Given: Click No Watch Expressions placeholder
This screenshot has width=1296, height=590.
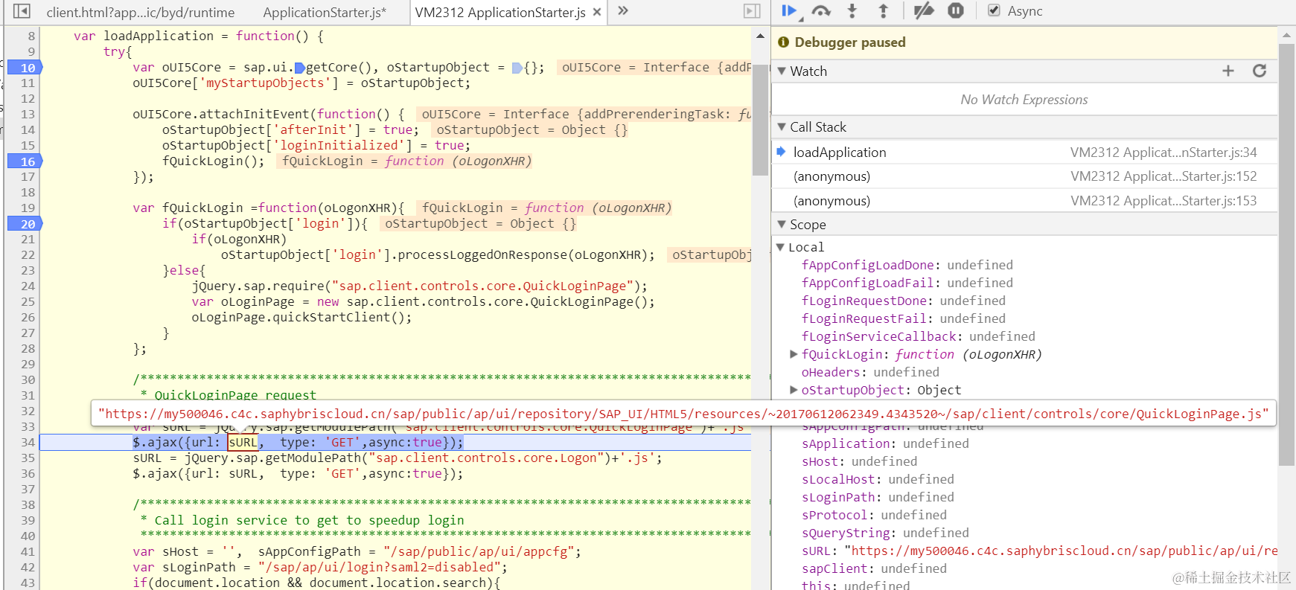Looking at the screenshot, I should click(x=1024, y=100).
